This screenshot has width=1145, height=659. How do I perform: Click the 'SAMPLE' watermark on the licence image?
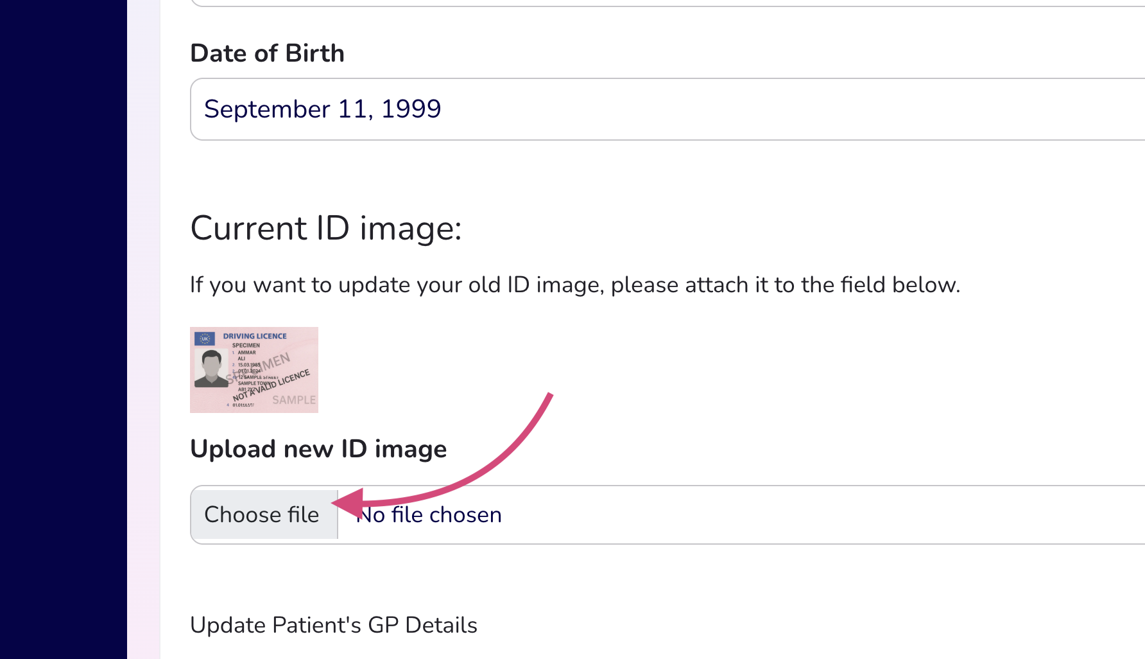(294, 400)
